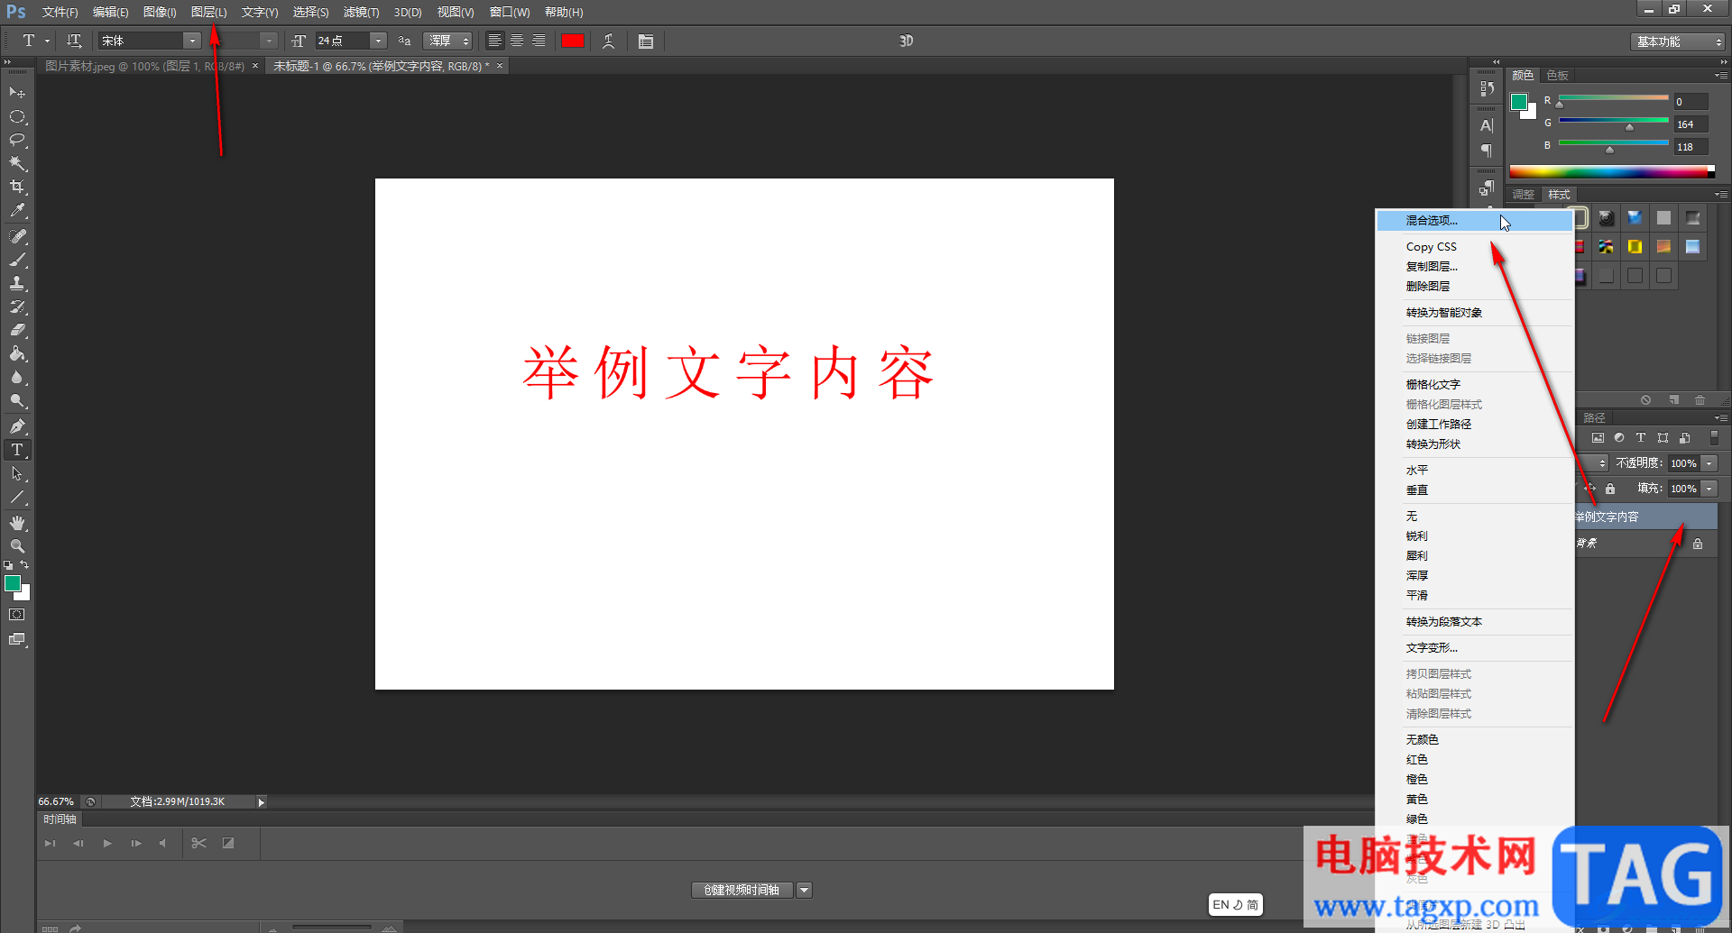The width and height of the screenshot is (1732, 933).
Task: Select the Elliptical Marquee tool
Action: [x=17, y=117]
